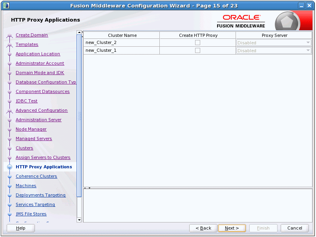This screenshot has width=316, height=237.
Task: Click the Create Domain step node icon
Action: pyautogui.click(x=10, y=36)
